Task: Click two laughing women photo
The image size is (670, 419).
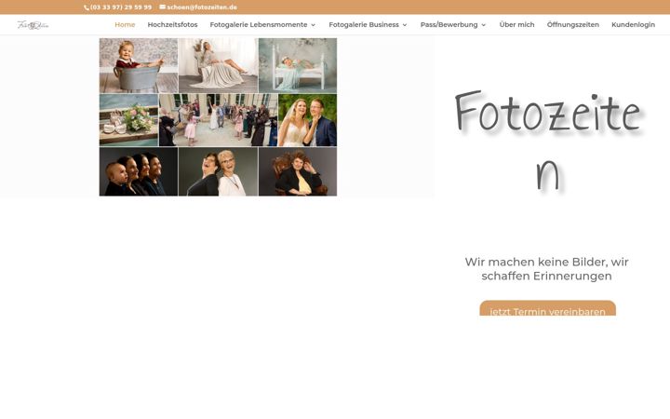Action: pyautogui.click(x=219, y=171)
